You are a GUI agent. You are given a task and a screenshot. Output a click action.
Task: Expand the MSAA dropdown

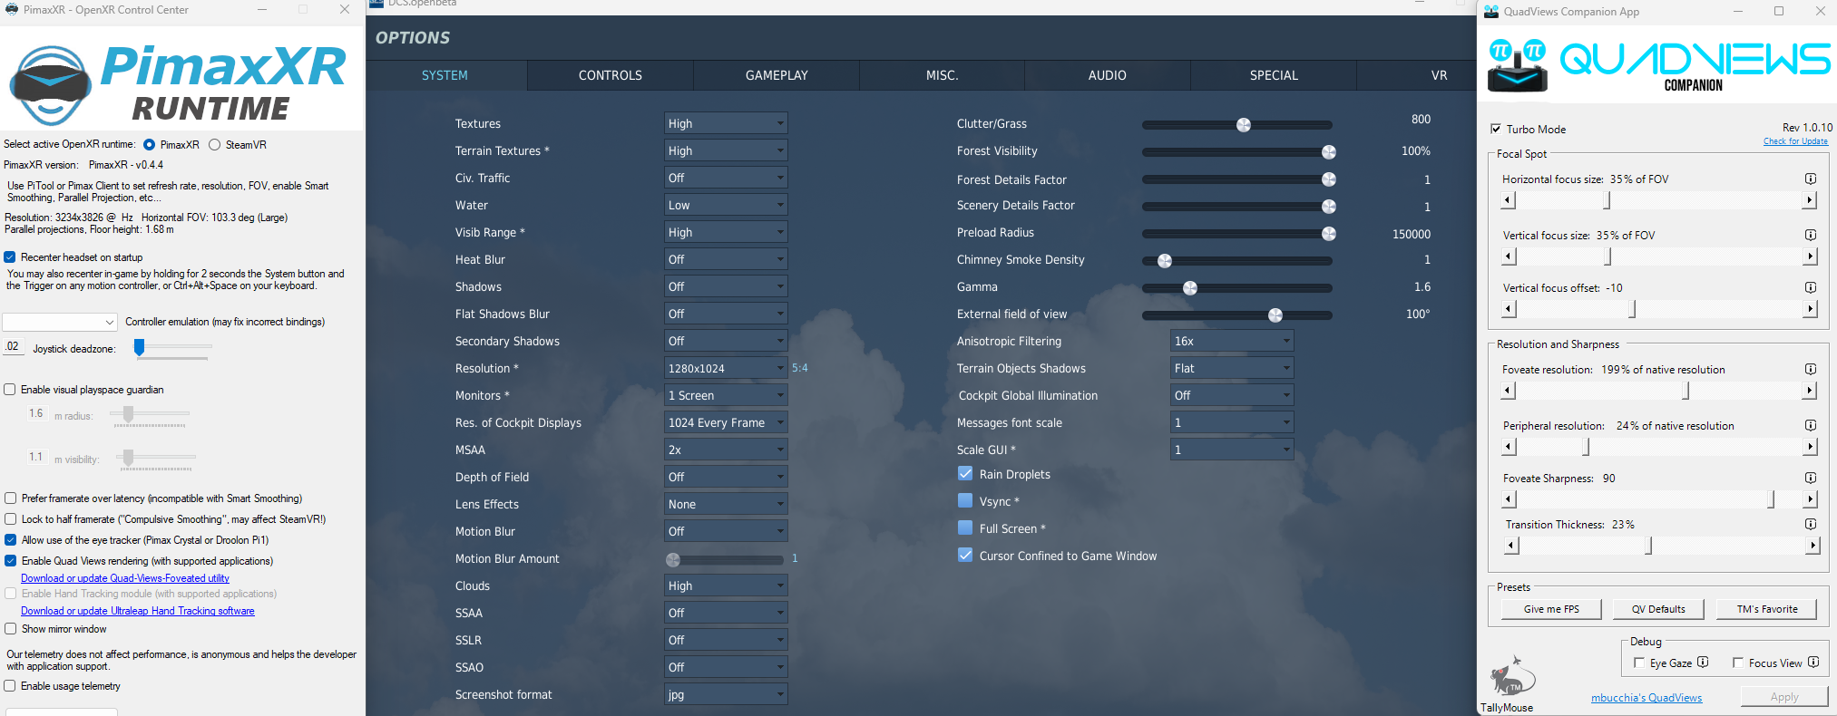(x=726, y=450)
